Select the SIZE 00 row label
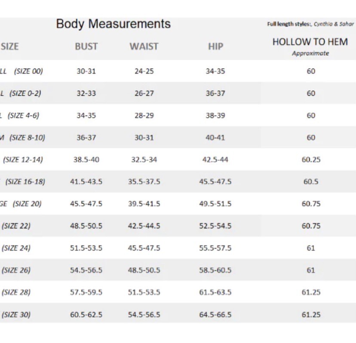 (28, 71)
